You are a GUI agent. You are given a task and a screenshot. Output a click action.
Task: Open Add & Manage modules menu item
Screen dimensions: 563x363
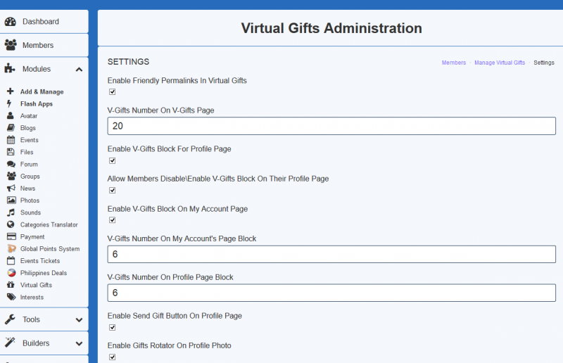click(42, 91)
